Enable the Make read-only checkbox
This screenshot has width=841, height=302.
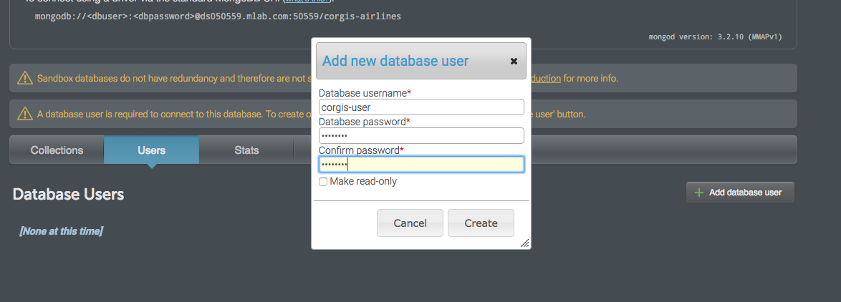pos(323,182)
